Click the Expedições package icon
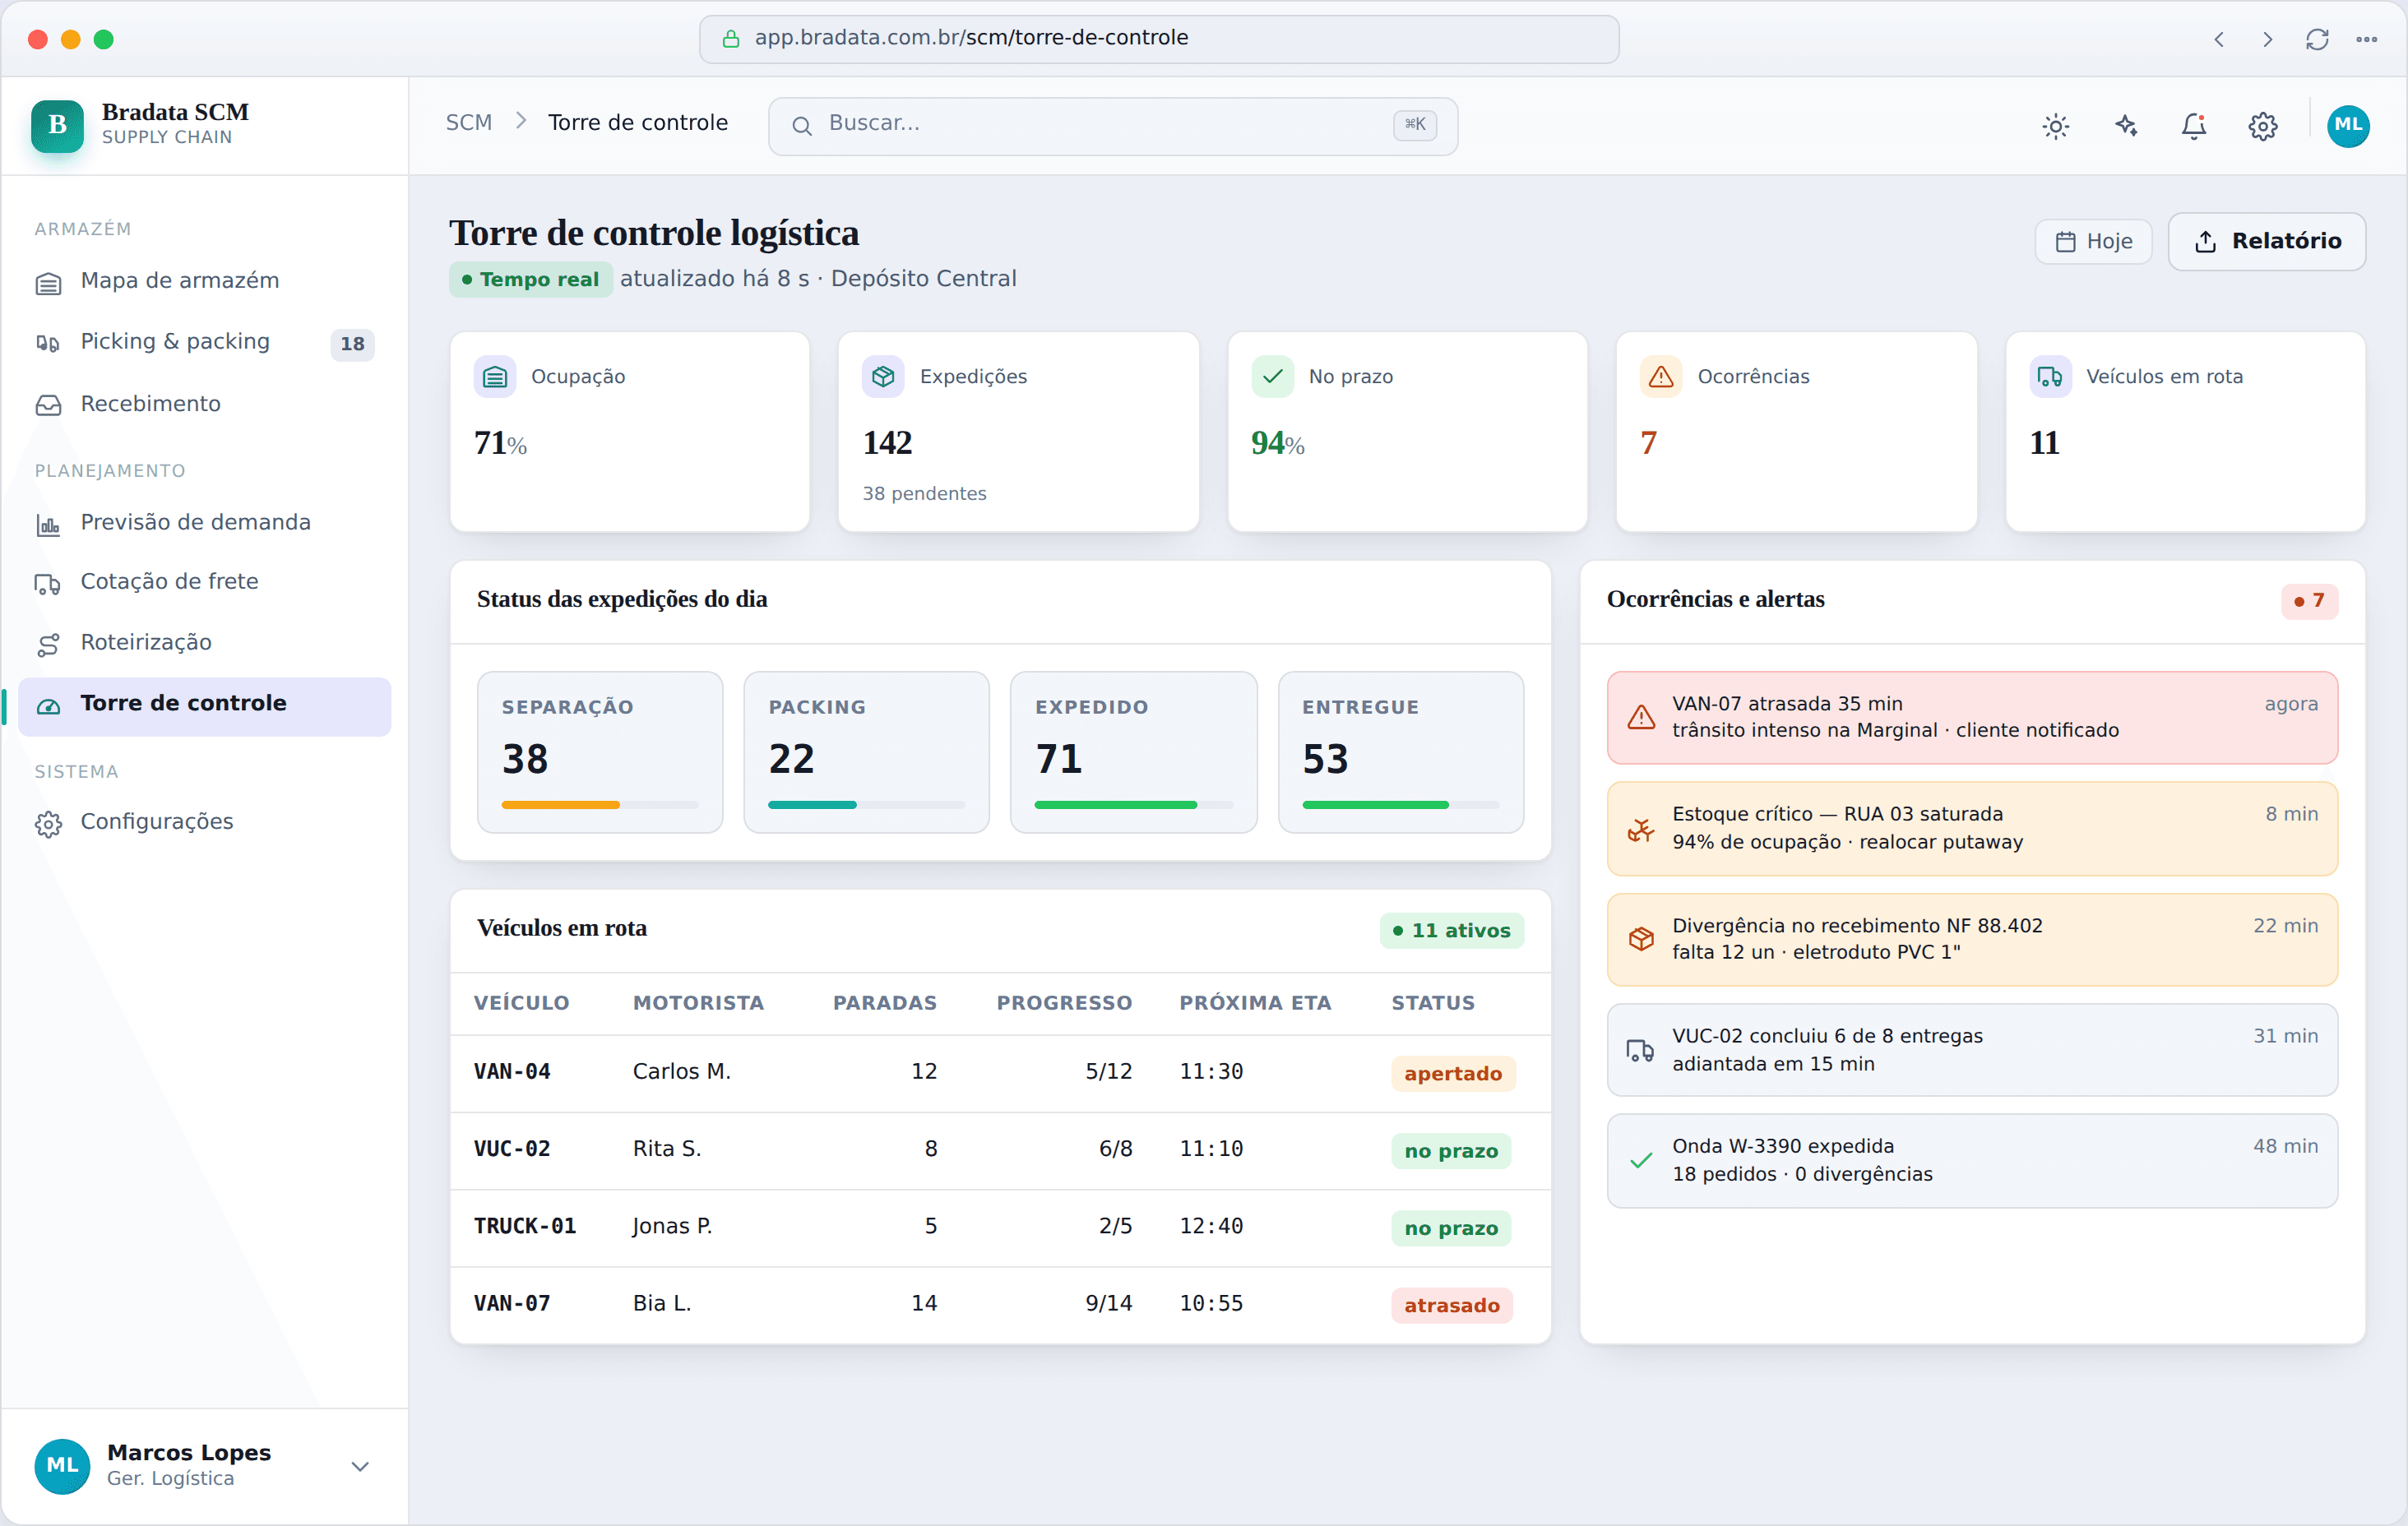The width and height of the screenshot is (2408, 1526). click(883, 377)
